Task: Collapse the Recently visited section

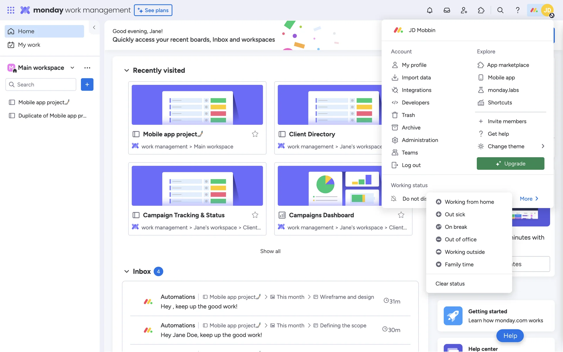Action: click(x=127, y=70)
